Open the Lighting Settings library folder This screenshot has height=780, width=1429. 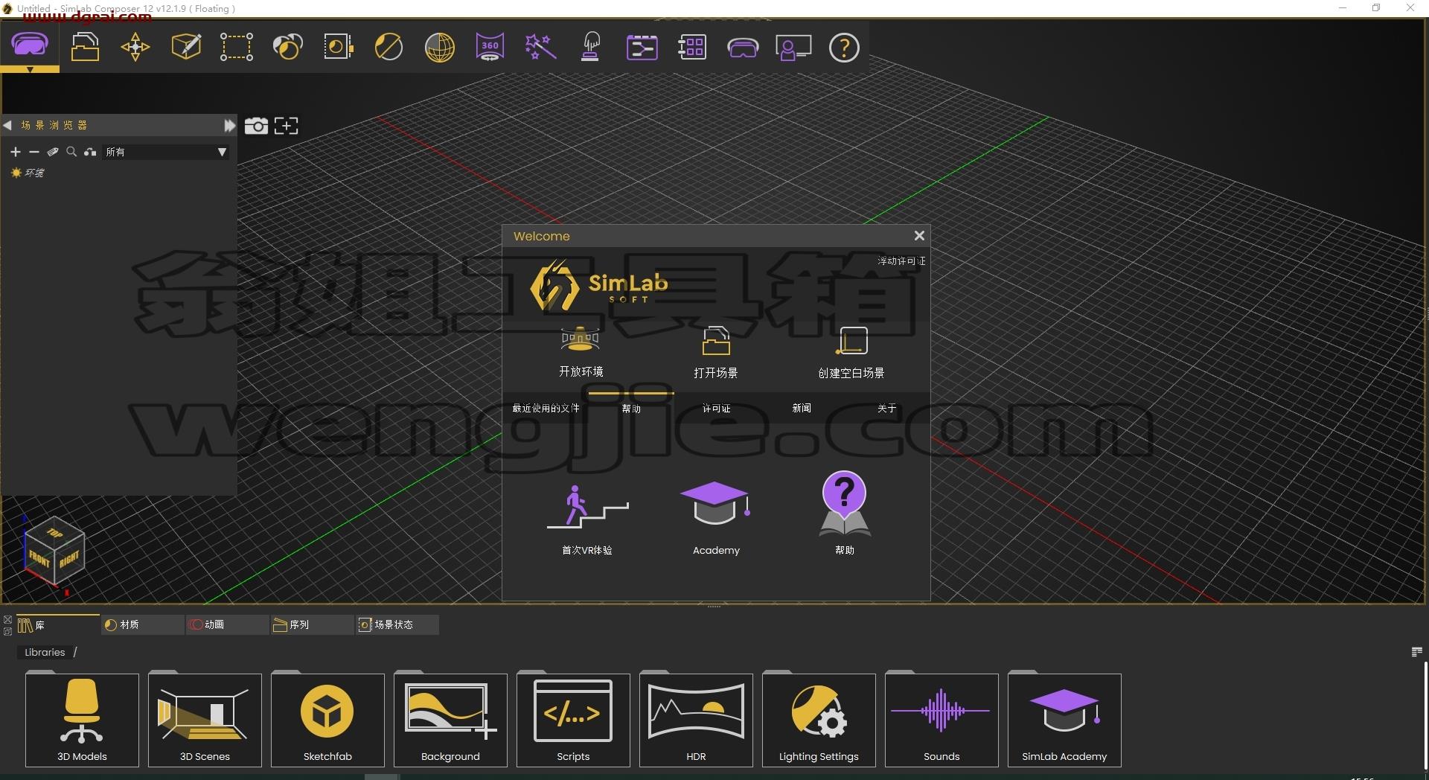click(819, 720)
